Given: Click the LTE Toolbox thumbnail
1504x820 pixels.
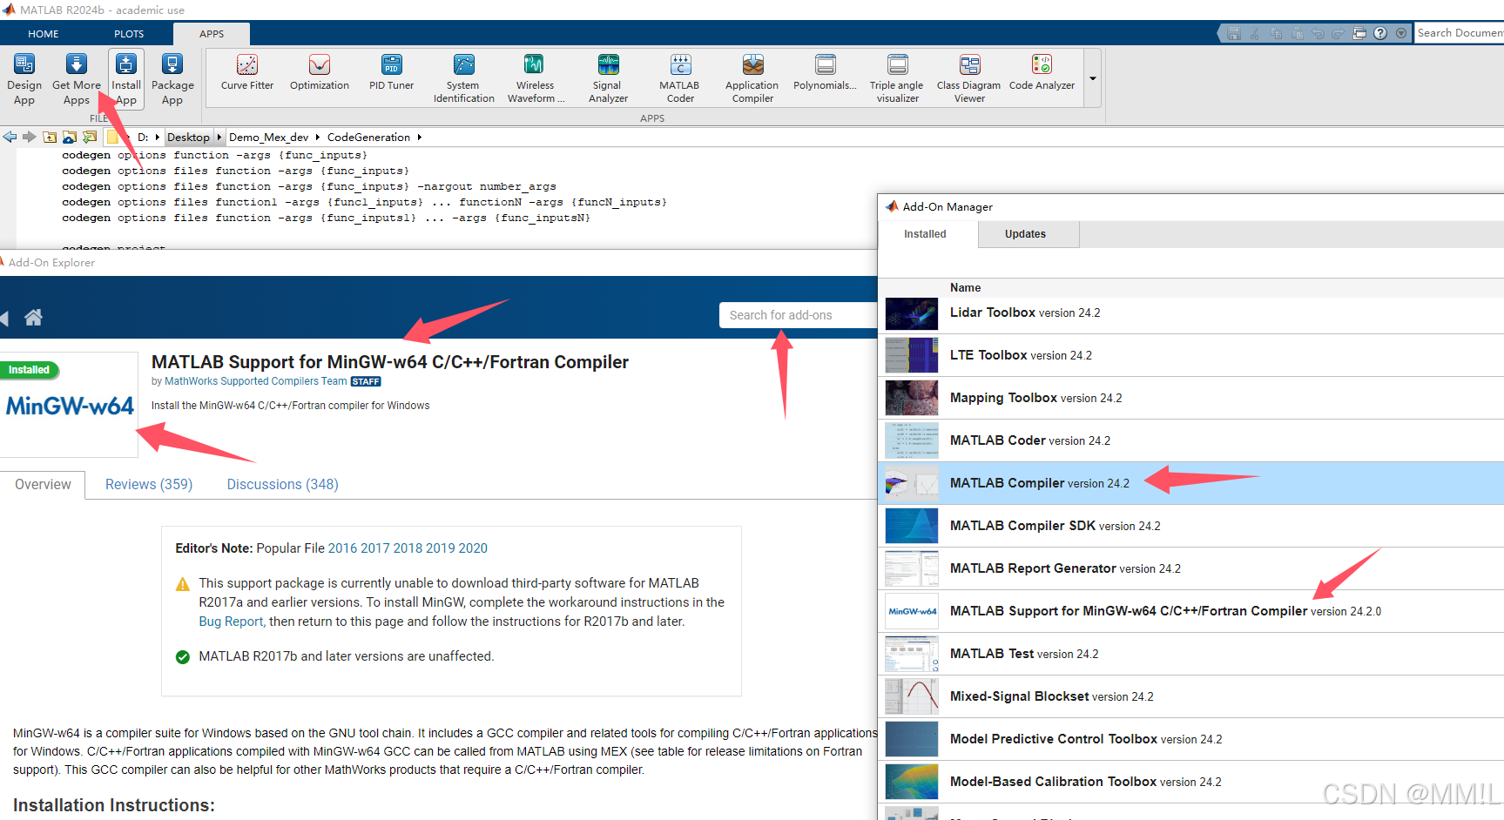Looking at the screenshot, I should pyautogui.click(x=912, y=355).
